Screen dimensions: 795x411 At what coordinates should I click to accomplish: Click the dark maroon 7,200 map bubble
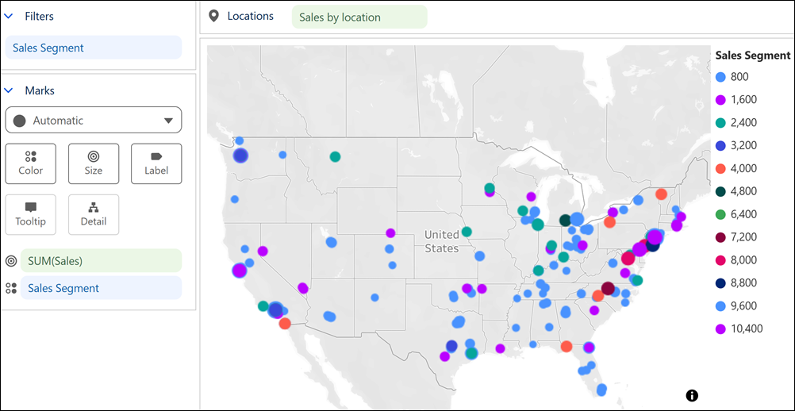click(608, 289)
